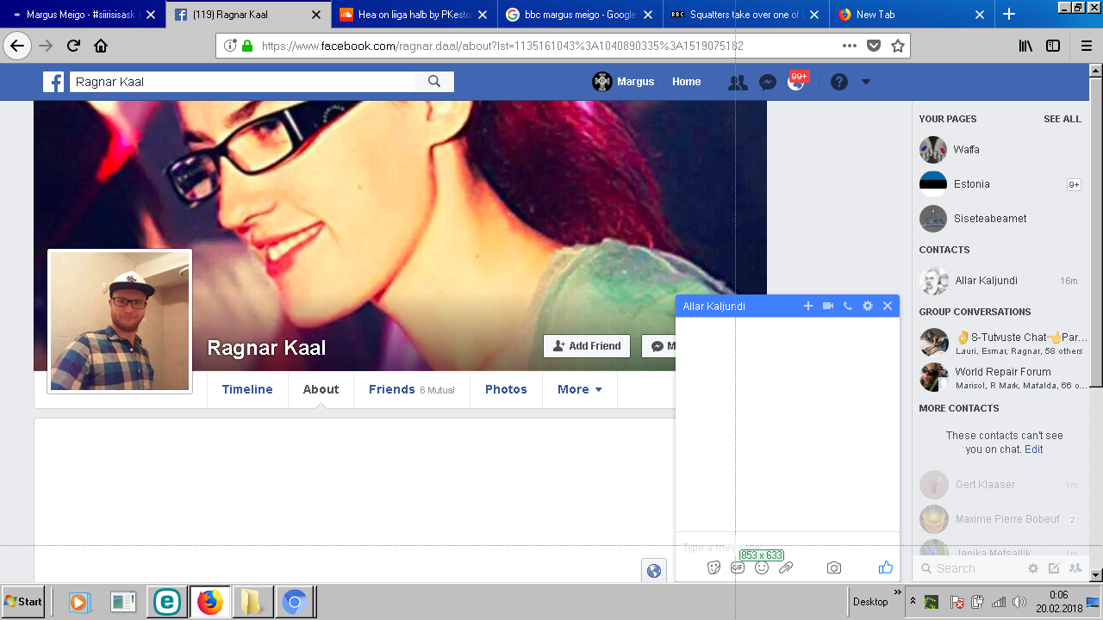
Task: Send a thumbs-up like in chat
Action: click(886, 567)
